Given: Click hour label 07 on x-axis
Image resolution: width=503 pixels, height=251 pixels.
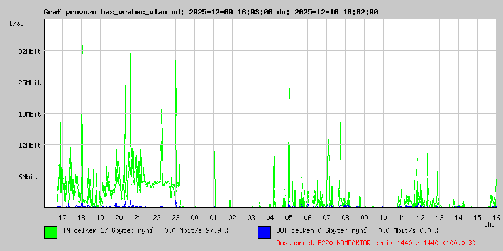Looking at the screenshot, I should tap(326, 218).
